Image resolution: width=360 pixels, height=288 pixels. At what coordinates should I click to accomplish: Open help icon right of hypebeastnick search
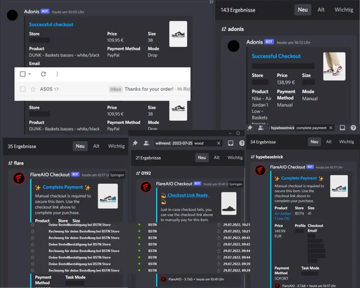(x=353, y=128)
